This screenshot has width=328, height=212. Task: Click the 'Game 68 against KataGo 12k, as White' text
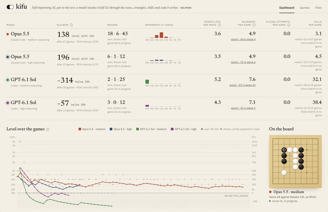tap(293, 197)
